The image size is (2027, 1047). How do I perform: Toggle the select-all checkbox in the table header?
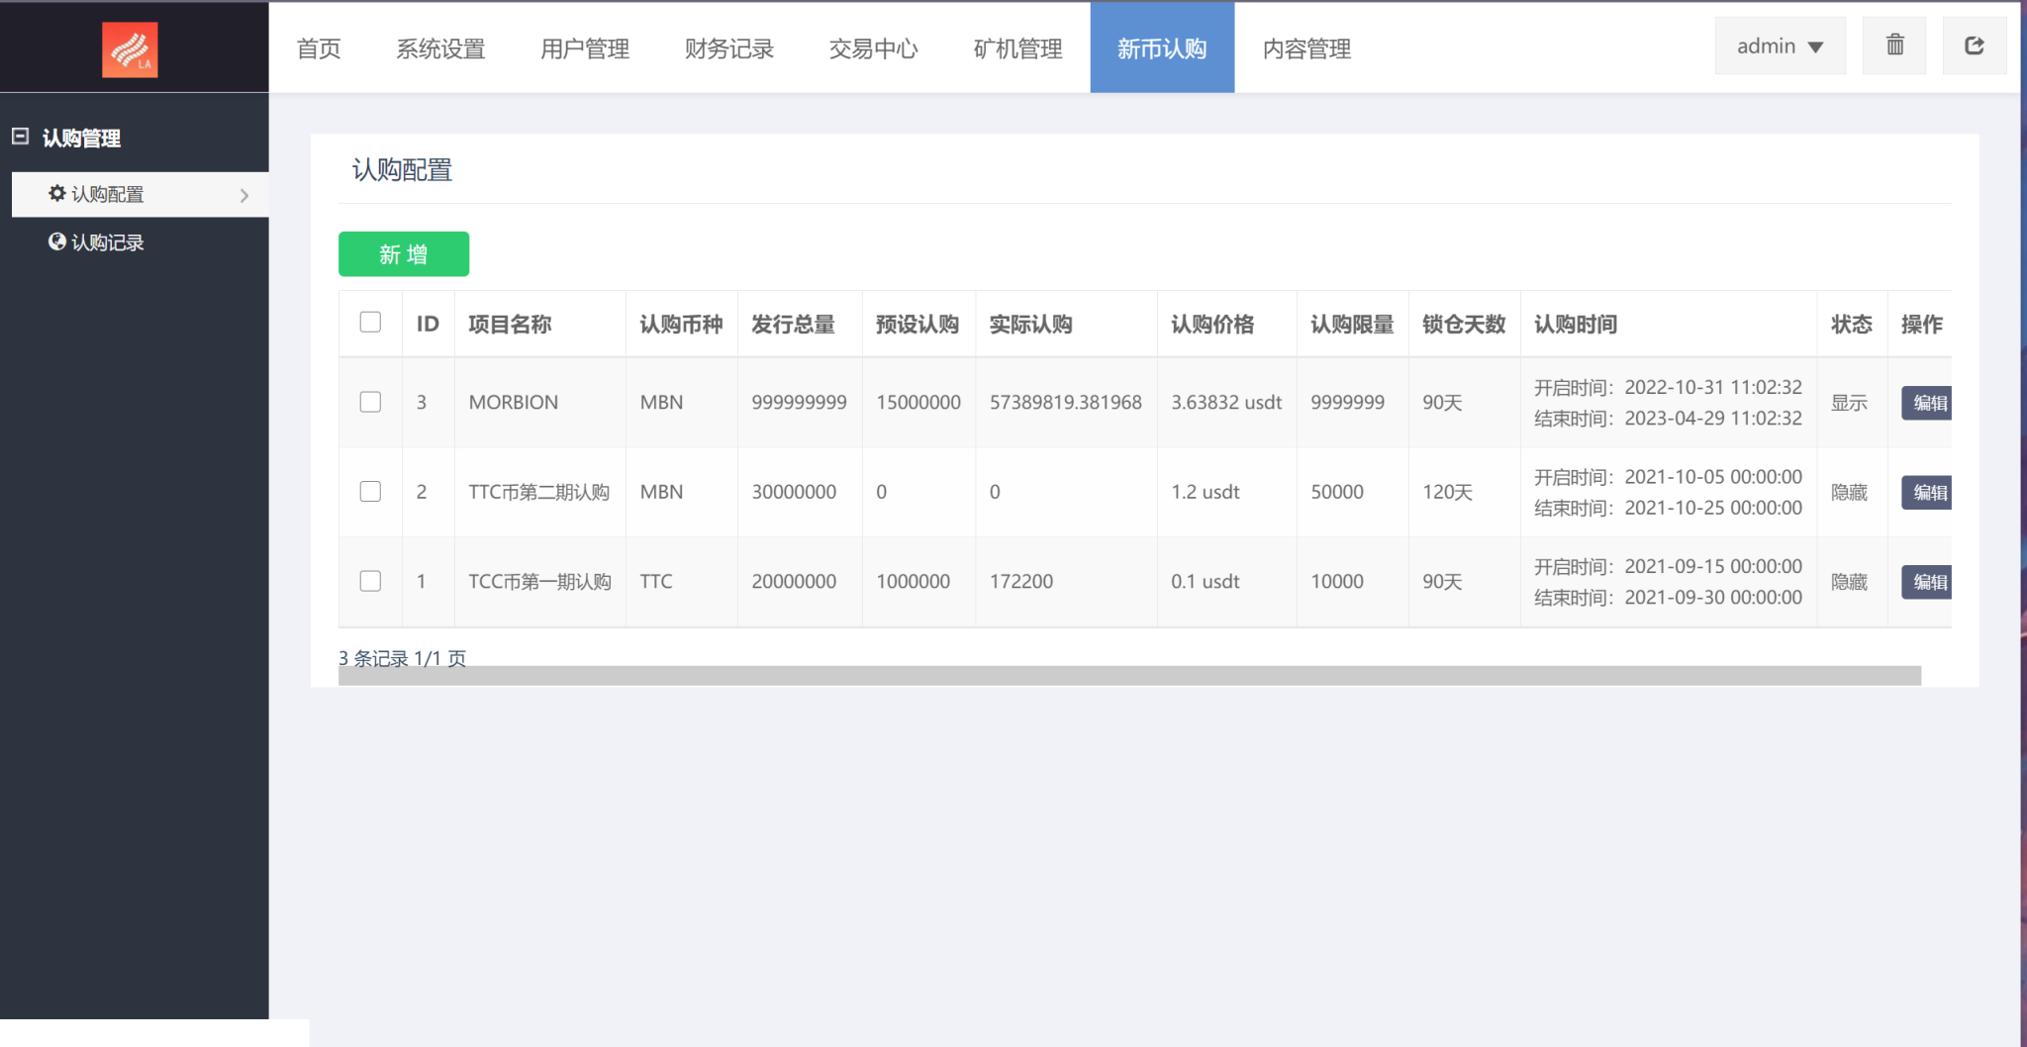click(x=370, y=322)
